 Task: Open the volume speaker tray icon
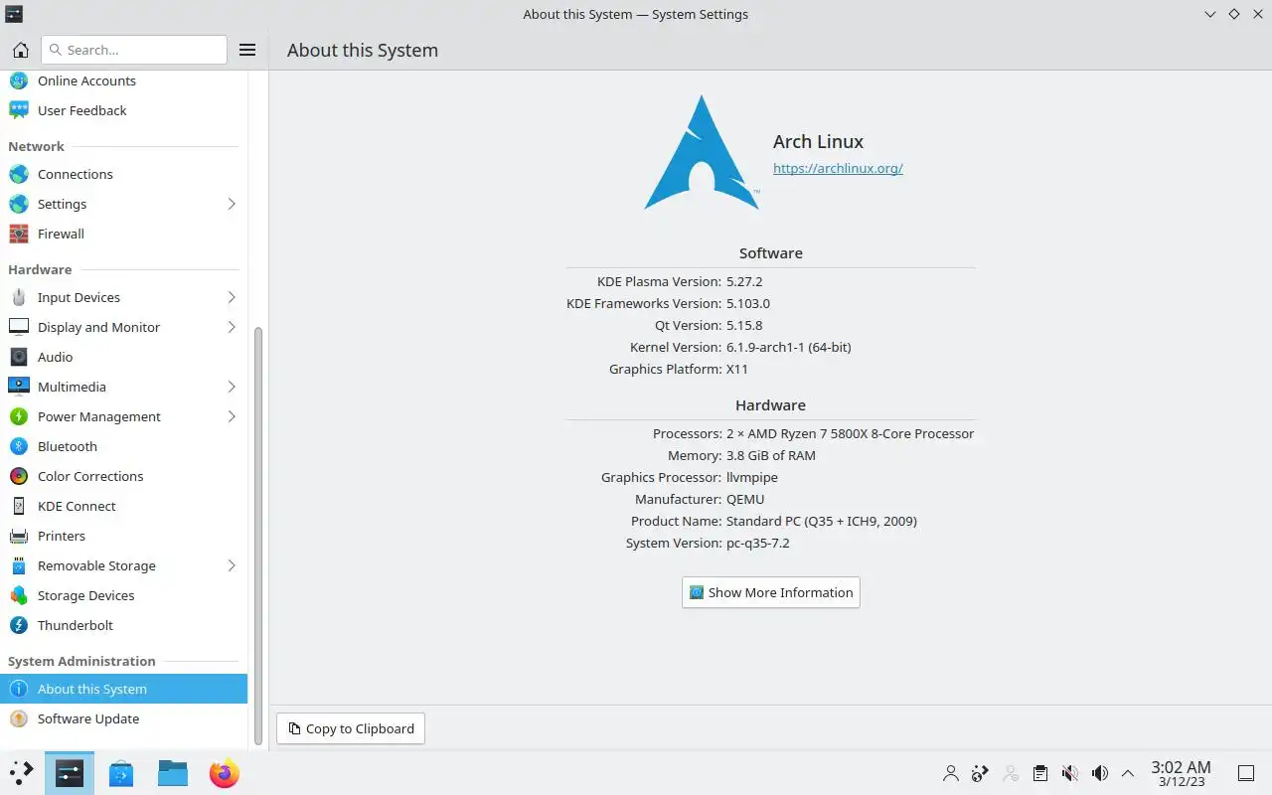(1099, 773)
